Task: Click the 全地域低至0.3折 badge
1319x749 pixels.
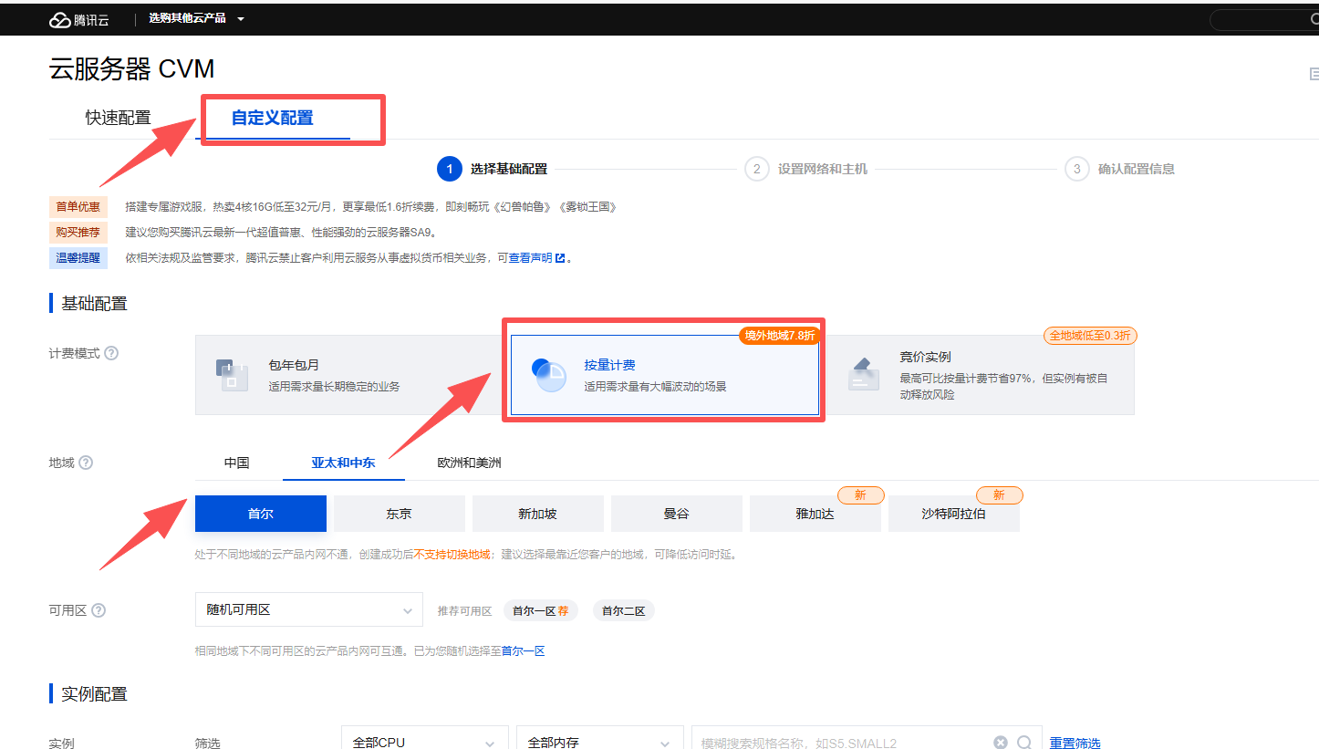Action: [x=1090, y=336]
